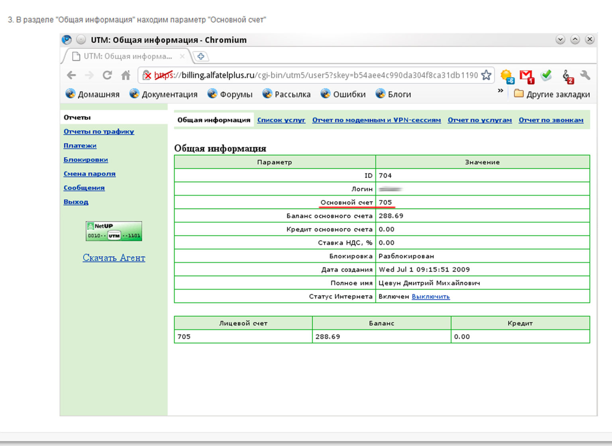Click the Баланс основного счета value 288.69
Image resolution: width=612 pixels, height=446 pixels.
pos(391,216)
